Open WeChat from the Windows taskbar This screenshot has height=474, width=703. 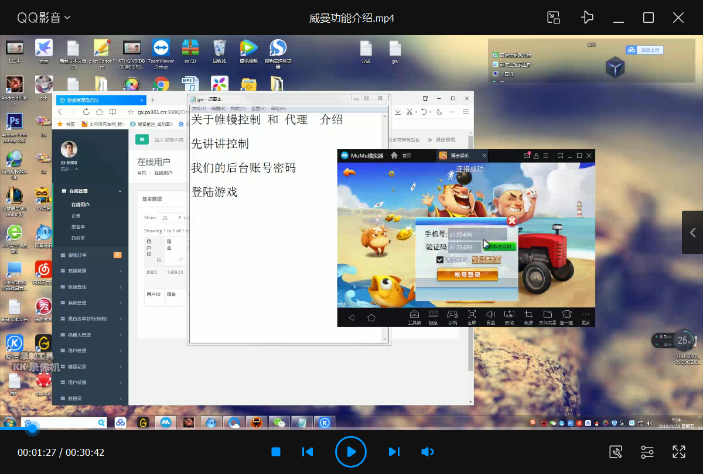pyautogui.click(x=279, y=422)
